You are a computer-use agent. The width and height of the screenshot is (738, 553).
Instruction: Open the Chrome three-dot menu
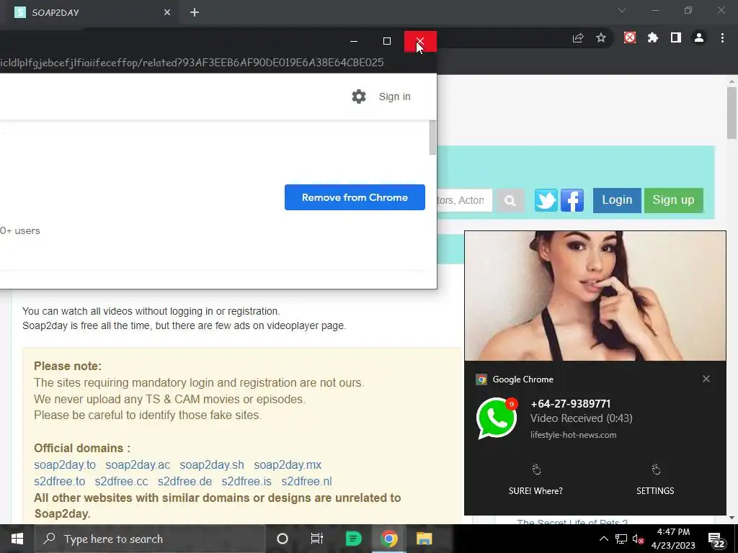(722, 37)
